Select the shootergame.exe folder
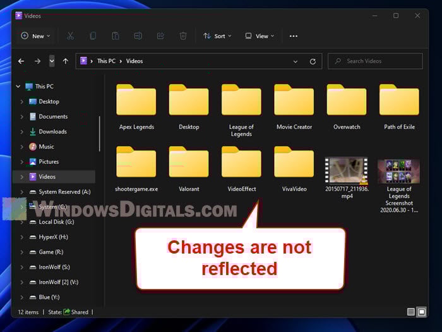442x332 pixels. point(136,169)
